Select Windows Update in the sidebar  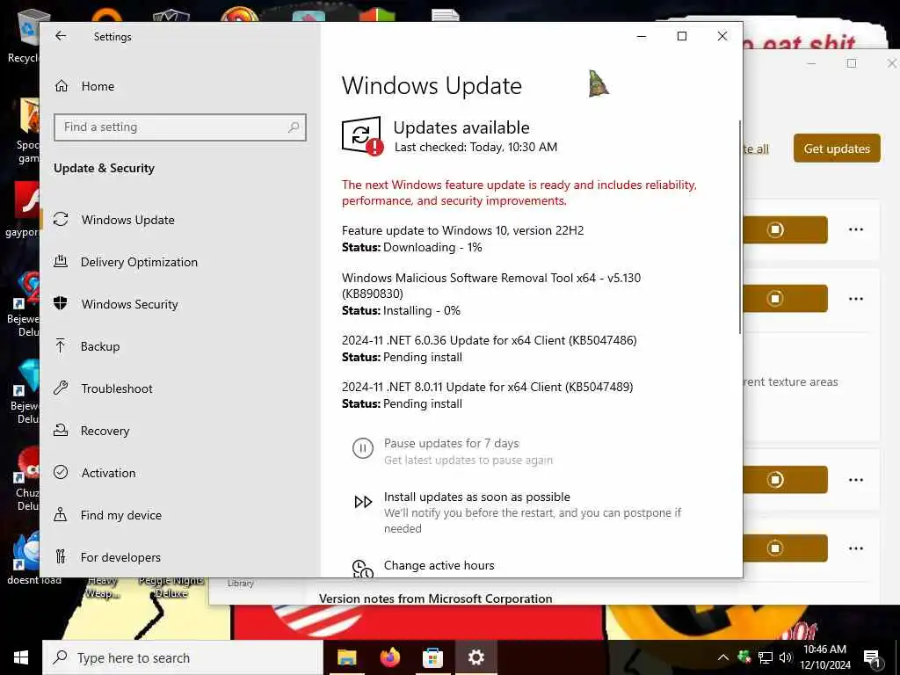click(x=127, y=220)
